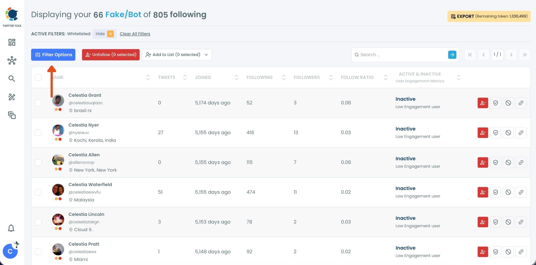Image resolution: width=536 pixels, height=265 pixels.
Task: Open Filter Options
Action: tap(53, 55)
